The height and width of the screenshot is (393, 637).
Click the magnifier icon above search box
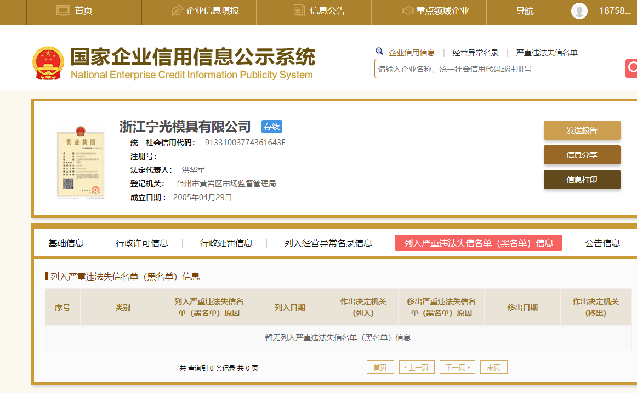379,51
